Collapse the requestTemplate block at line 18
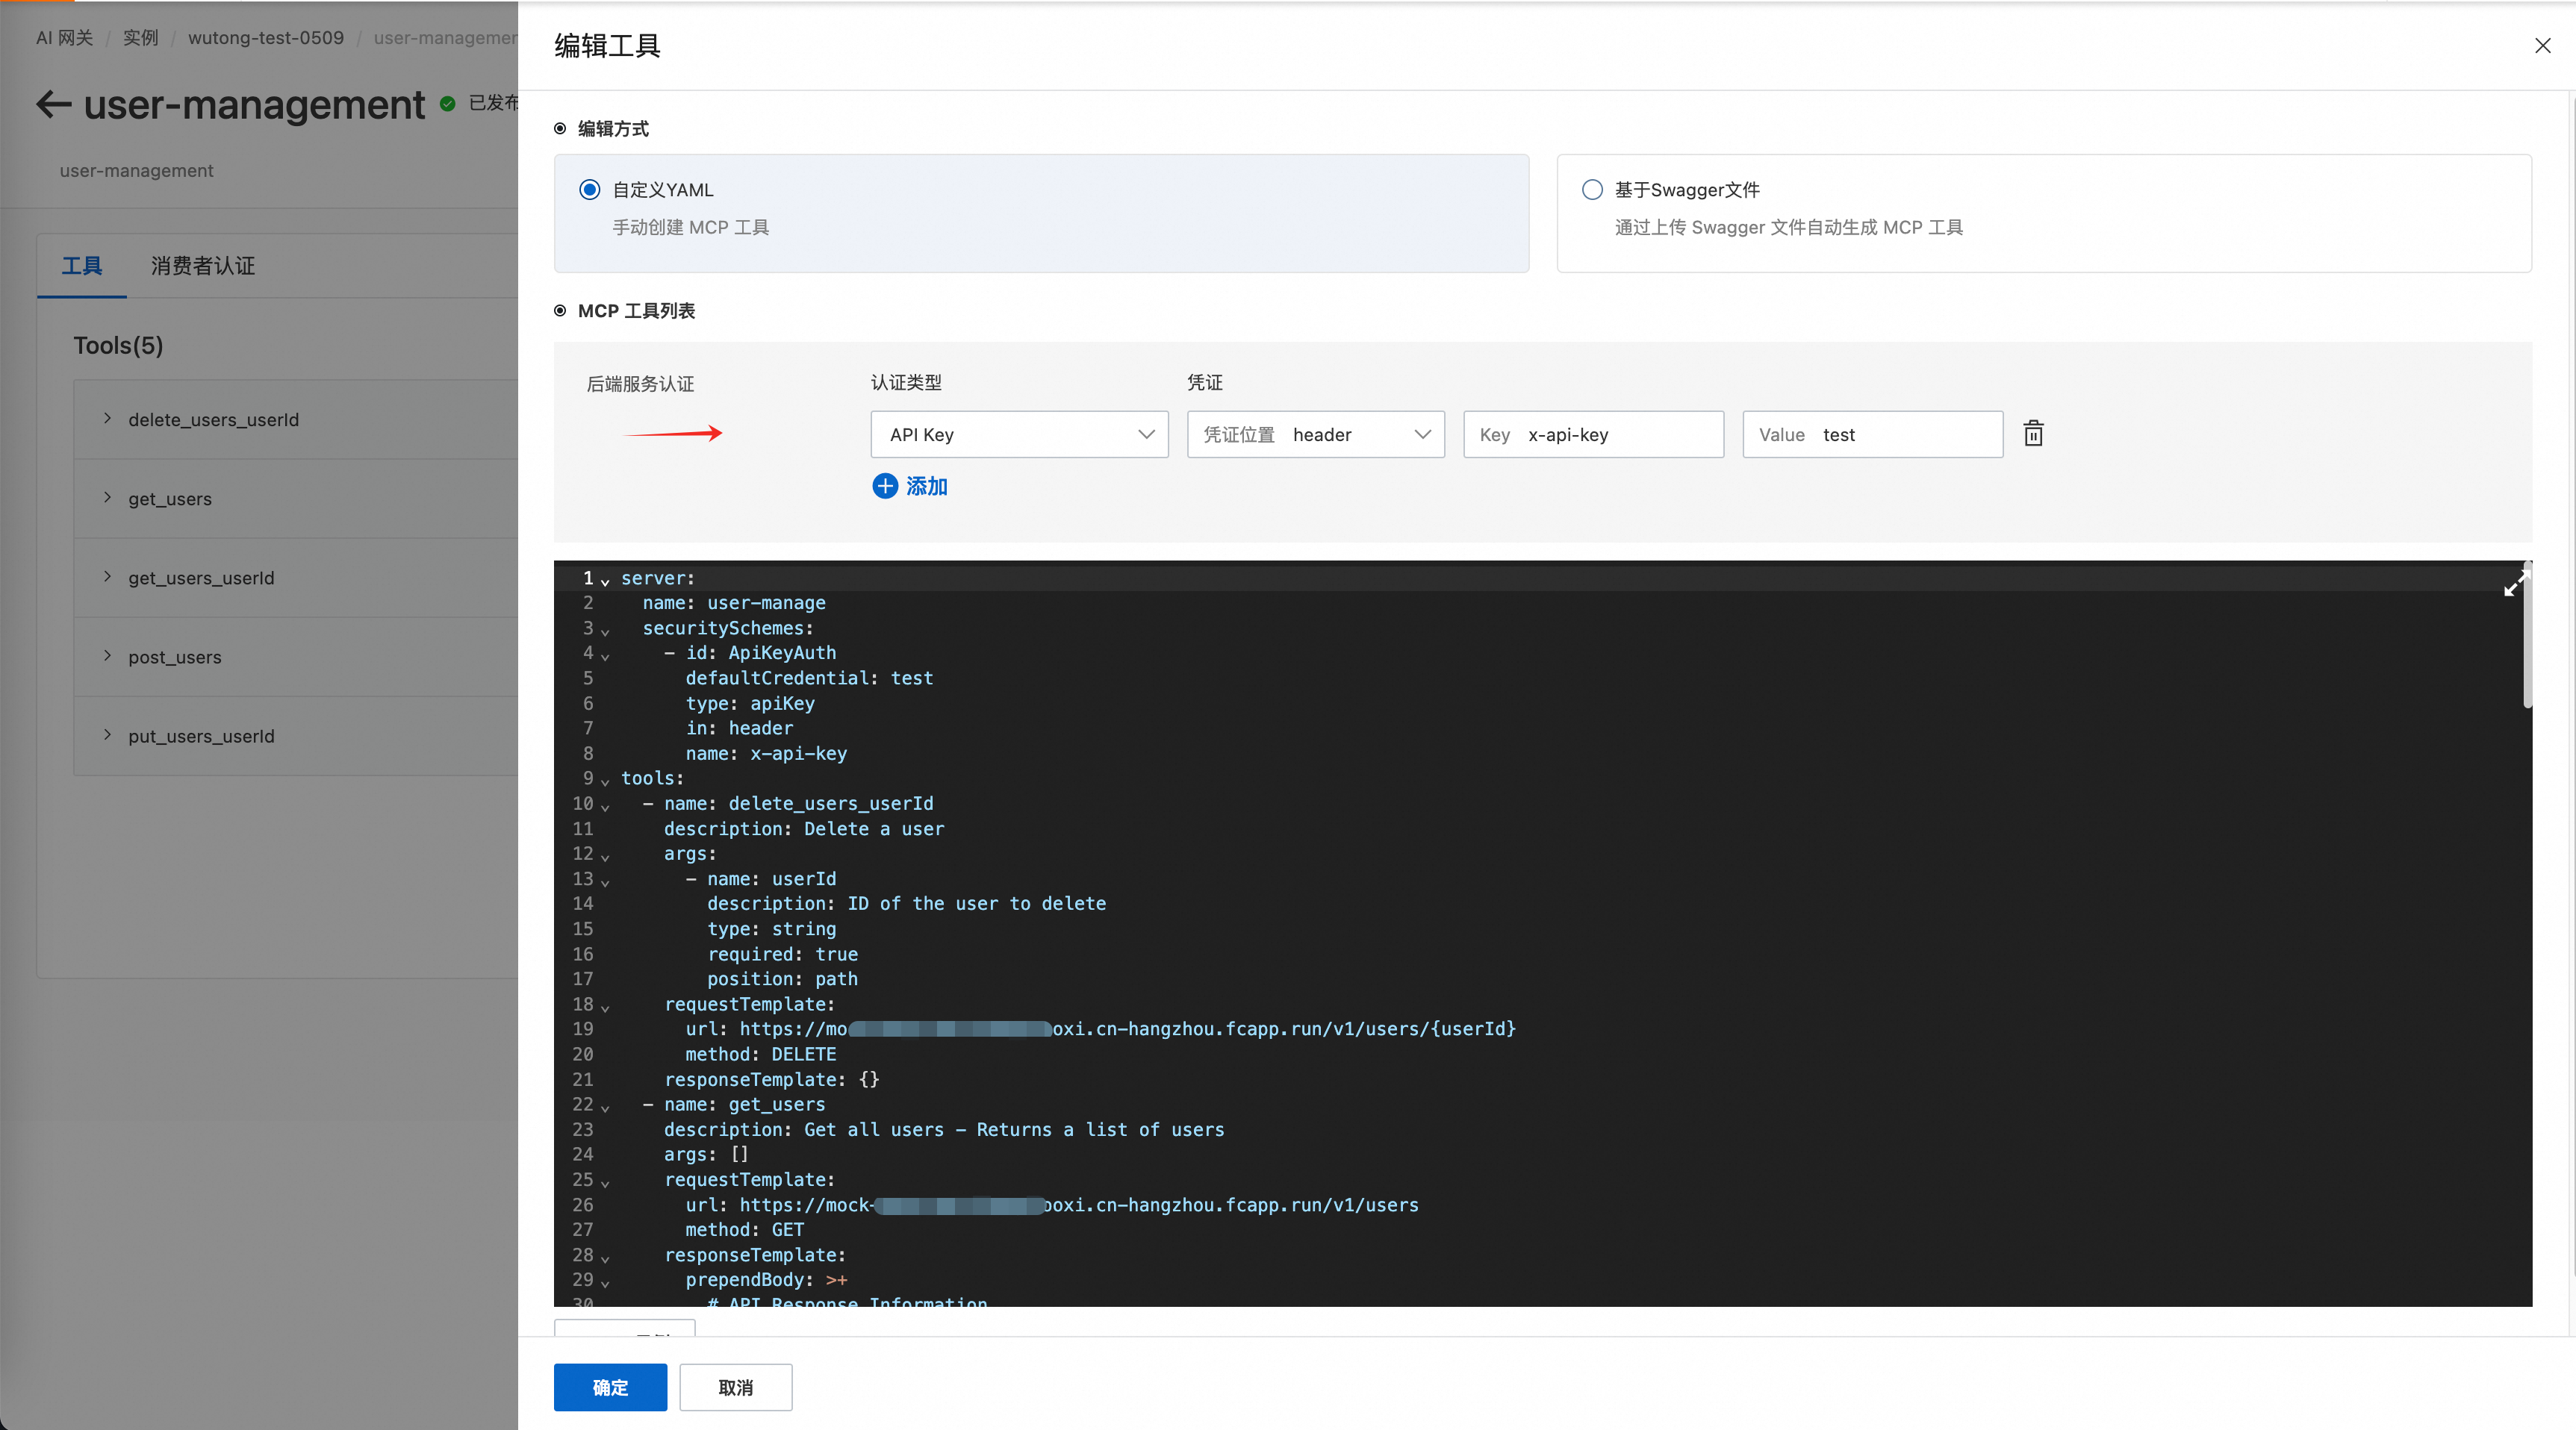 (605, 1008)
